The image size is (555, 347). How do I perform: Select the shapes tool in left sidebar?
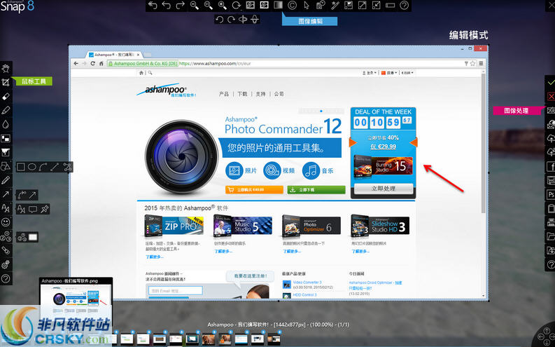click(x=6, y=166)
